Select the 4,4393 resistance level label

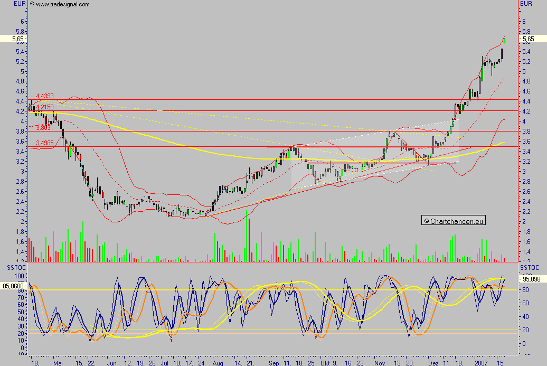(45, 96)
